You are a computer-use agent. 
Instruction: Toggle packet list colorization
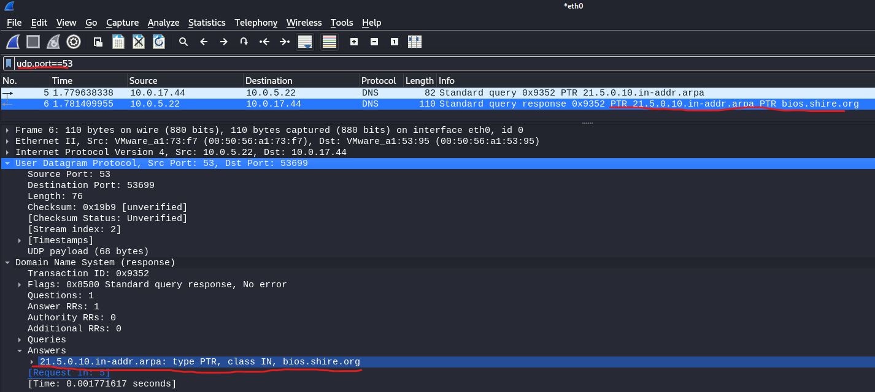[330, 42]
